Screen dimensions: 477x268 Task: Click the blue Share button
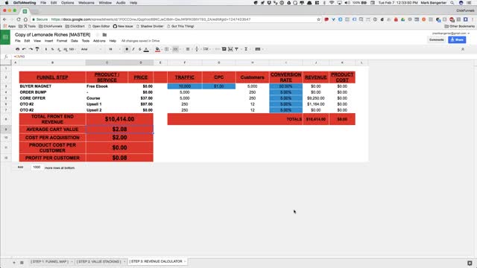tap(457, 39)
